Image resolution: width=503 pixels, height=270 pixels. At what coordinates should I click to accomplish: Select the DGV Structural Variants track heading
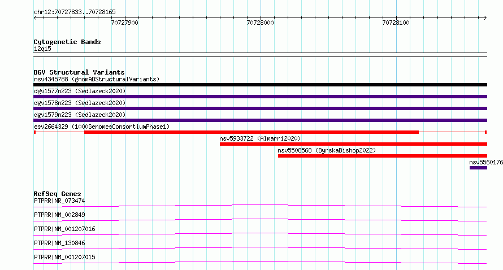(79, 72)
